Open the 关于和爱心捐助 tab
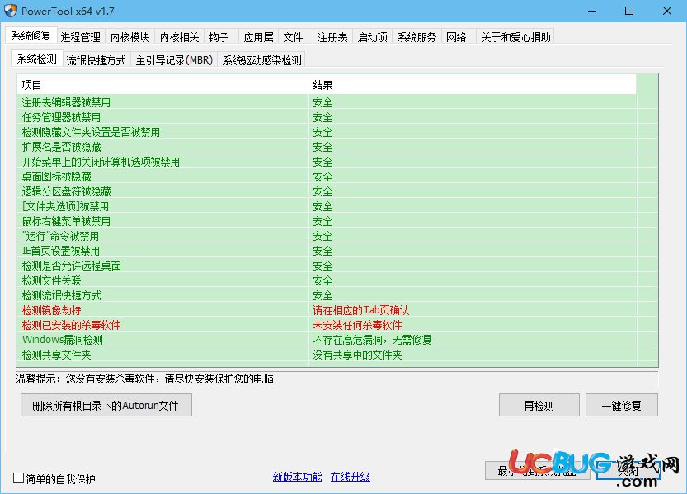 [x=515, y=37]
